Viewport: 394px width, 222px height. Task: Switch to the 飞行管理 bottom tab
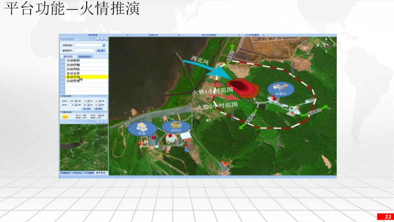click(x=89, y=173)
